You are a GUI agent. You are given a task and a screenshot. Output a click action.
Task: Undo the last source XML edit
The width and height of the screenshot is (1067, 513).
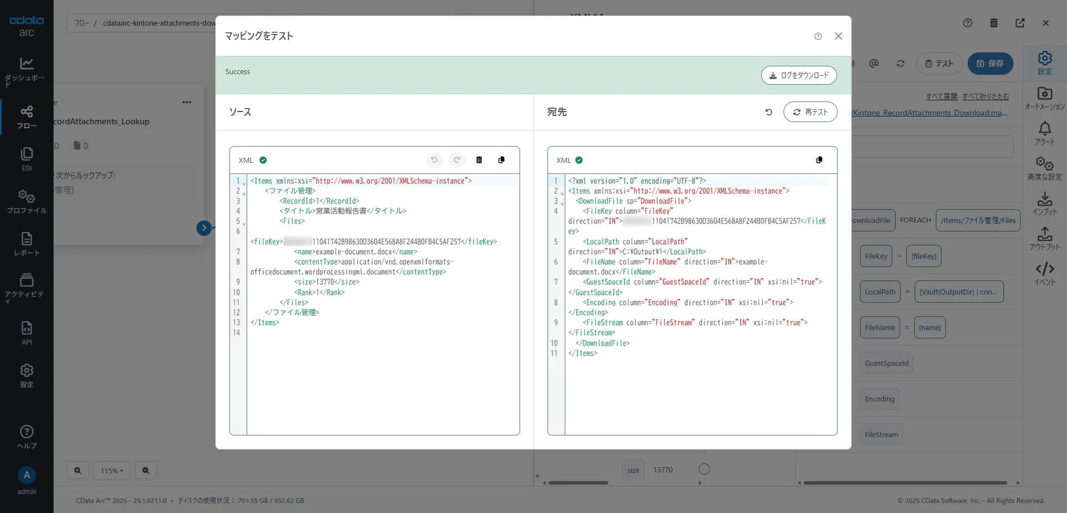tap(434, 160)
